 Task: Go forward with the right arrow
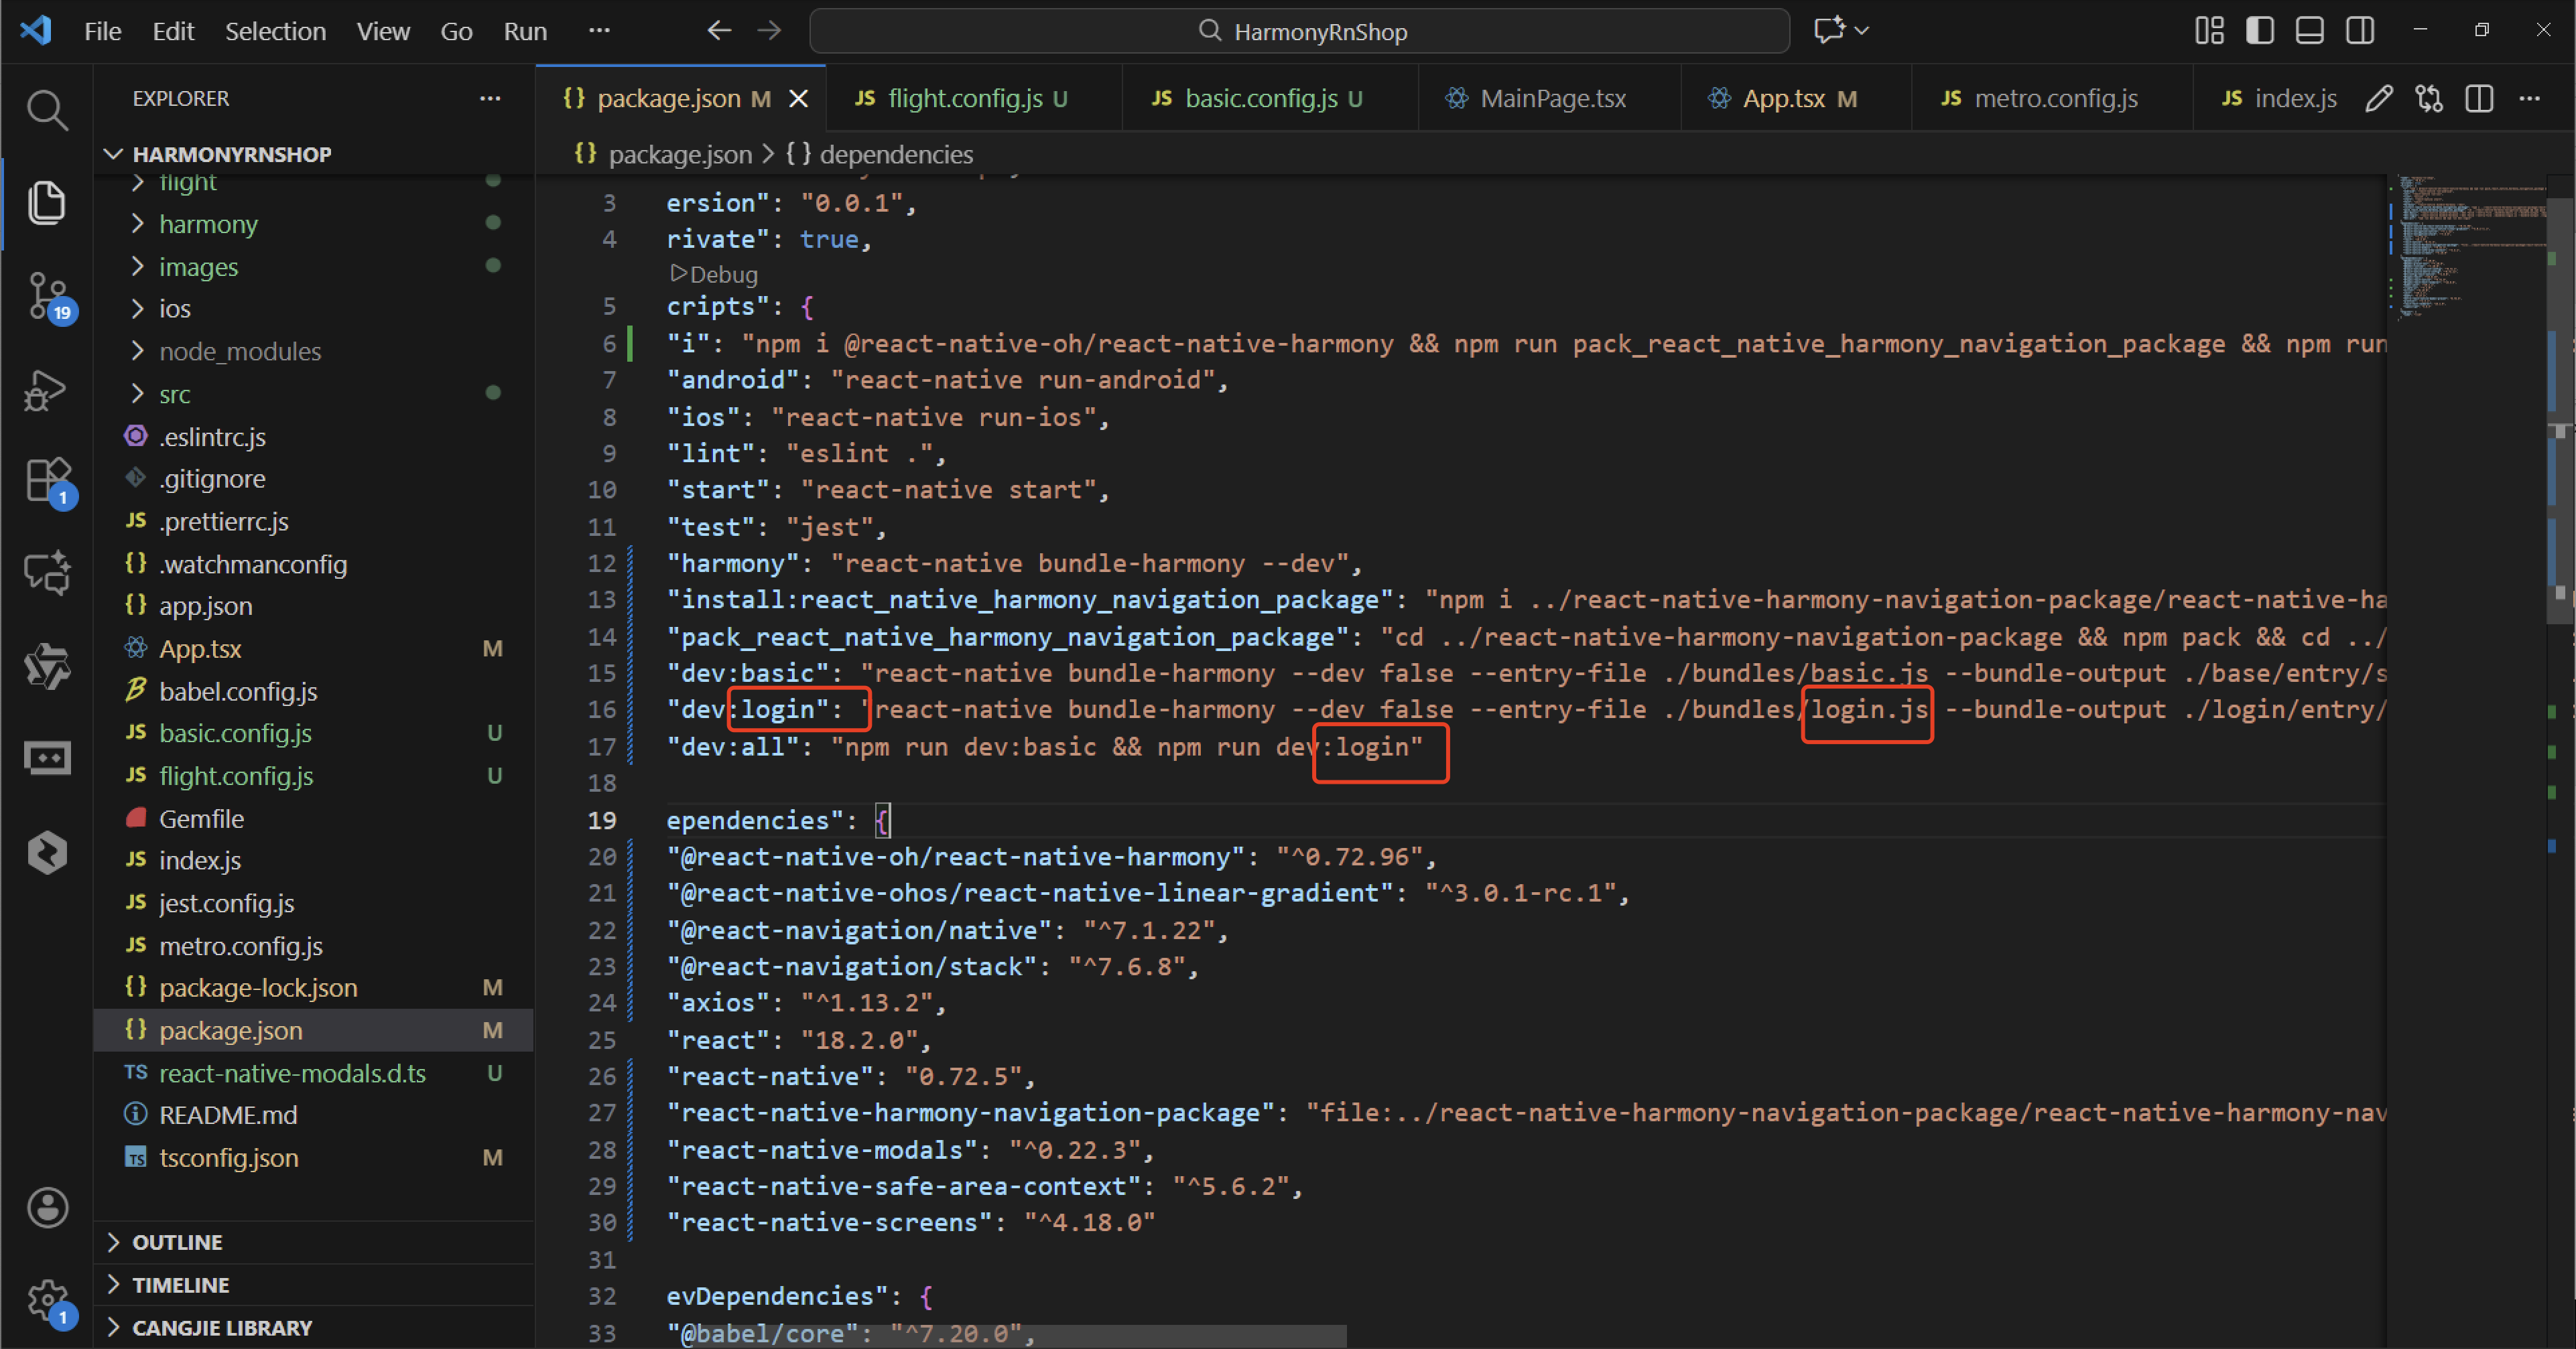pos(769,31)
